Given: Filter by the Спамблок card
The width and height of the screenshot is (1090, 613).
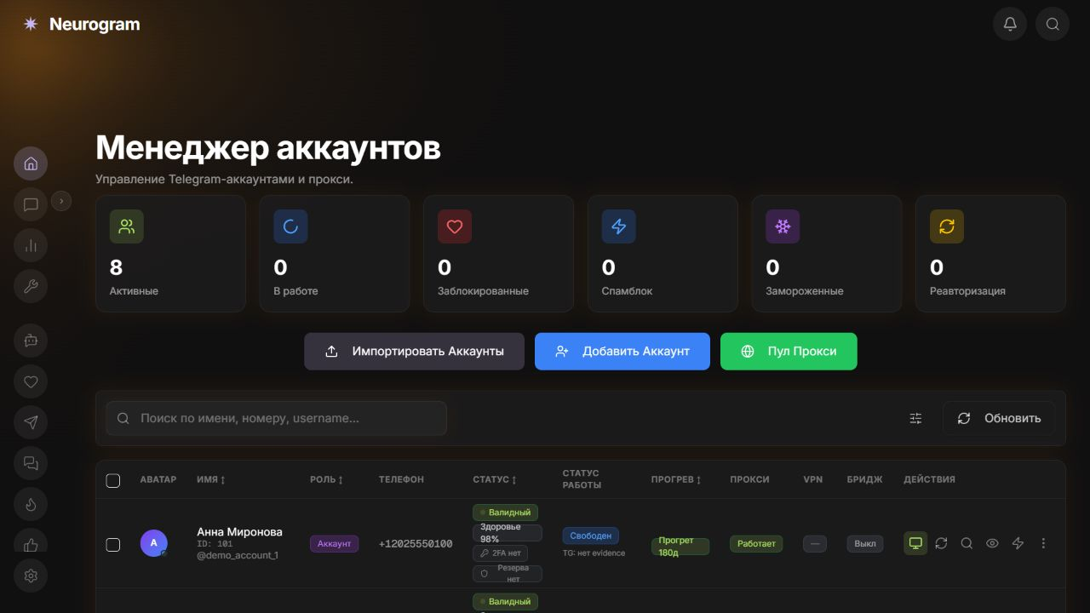Looking at the screenshot, I should tap(663, 254).
